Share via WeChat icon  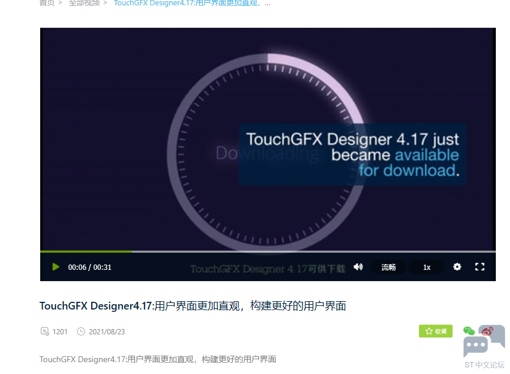click(469, 331)
